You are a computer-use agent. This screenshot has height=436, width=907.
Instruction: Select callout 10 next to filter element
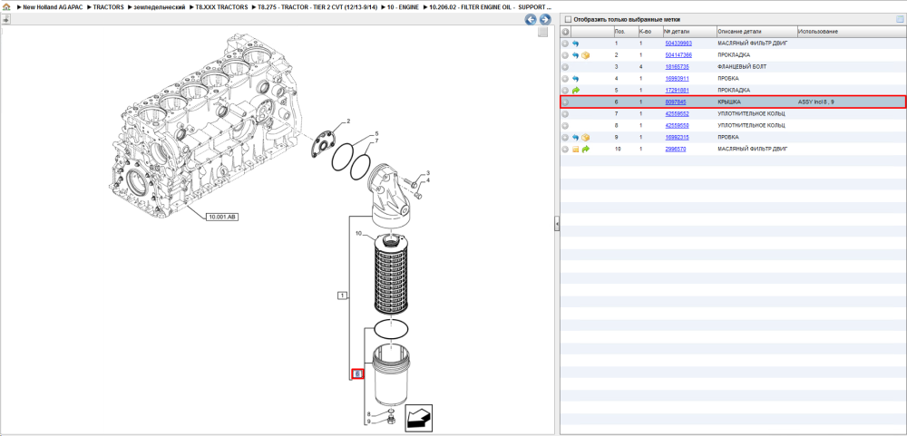click(358, 234)
